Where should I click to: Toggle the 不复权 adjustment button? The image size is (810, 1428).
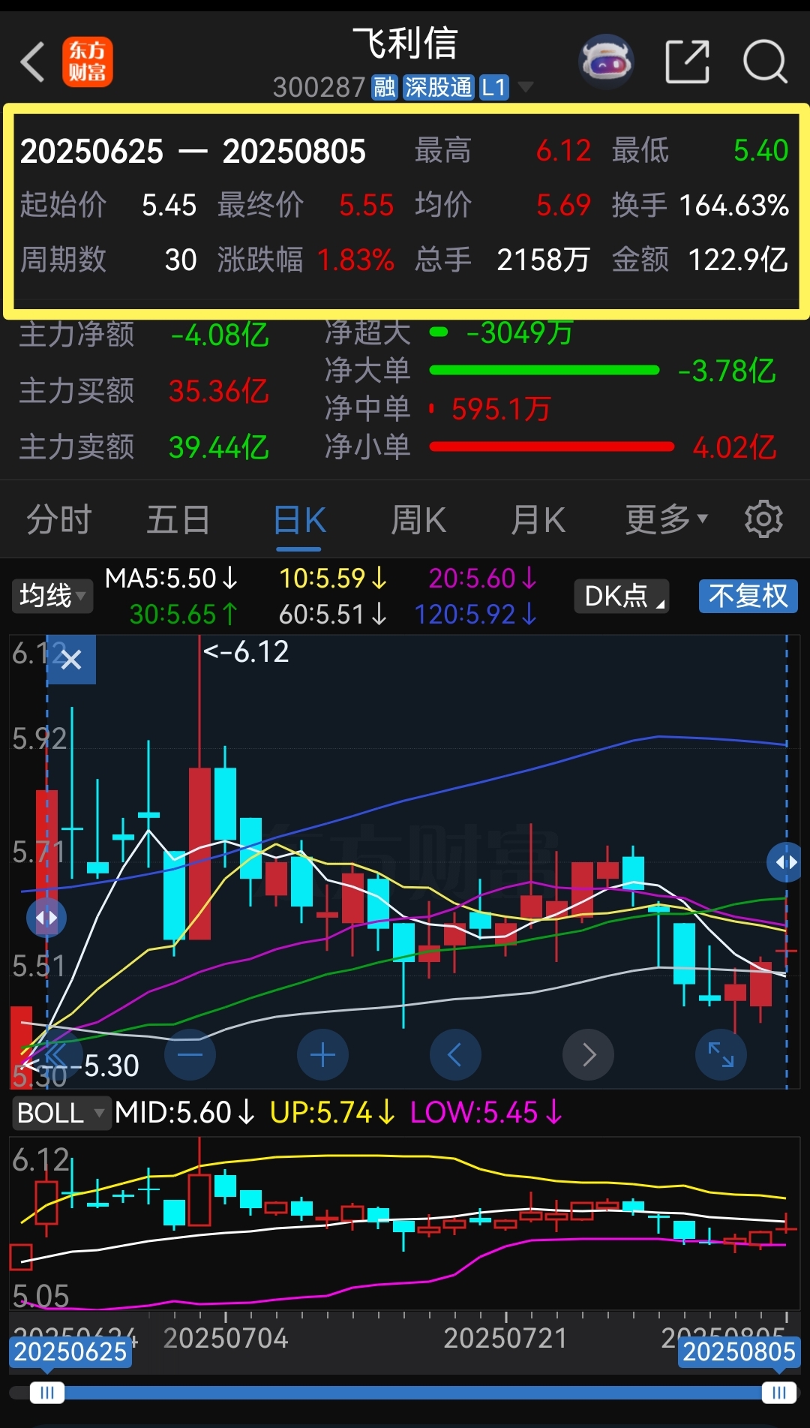[748, 596]
